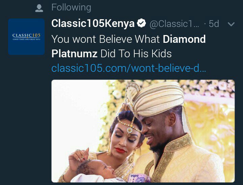Click the "Good times and great hits" tagline
This screenshot has width=243, height=185.
[x=26, y=39]
